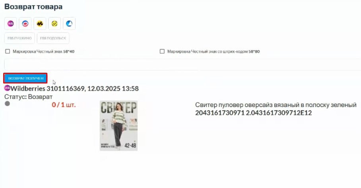The width and height of the screenshot is (361, 188).
Task: Click the label text Маркировка Честный знак 58*40
Action: pyautogui.click(x=43, y=52)
